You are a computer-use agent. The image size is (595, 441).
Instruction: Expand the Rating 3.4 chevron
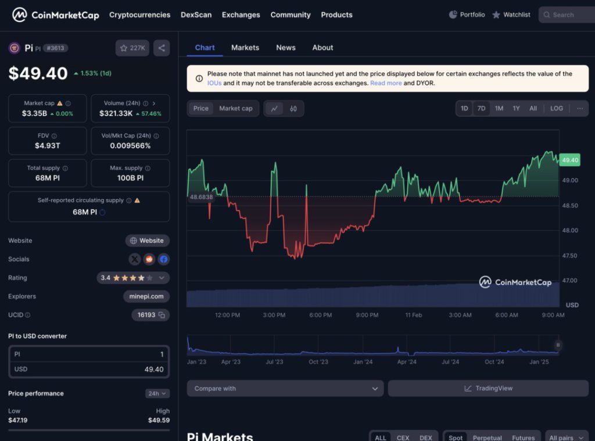pyautogui.click(x=162, y=278)
